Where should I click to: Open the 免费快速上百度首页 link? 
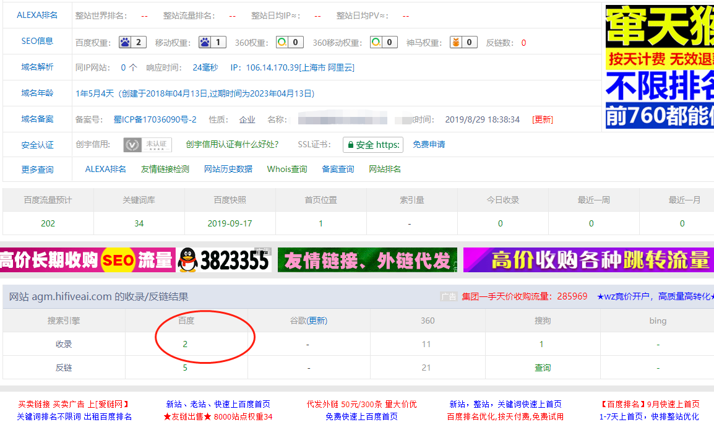pyautogui.click(x=361, y=416)
